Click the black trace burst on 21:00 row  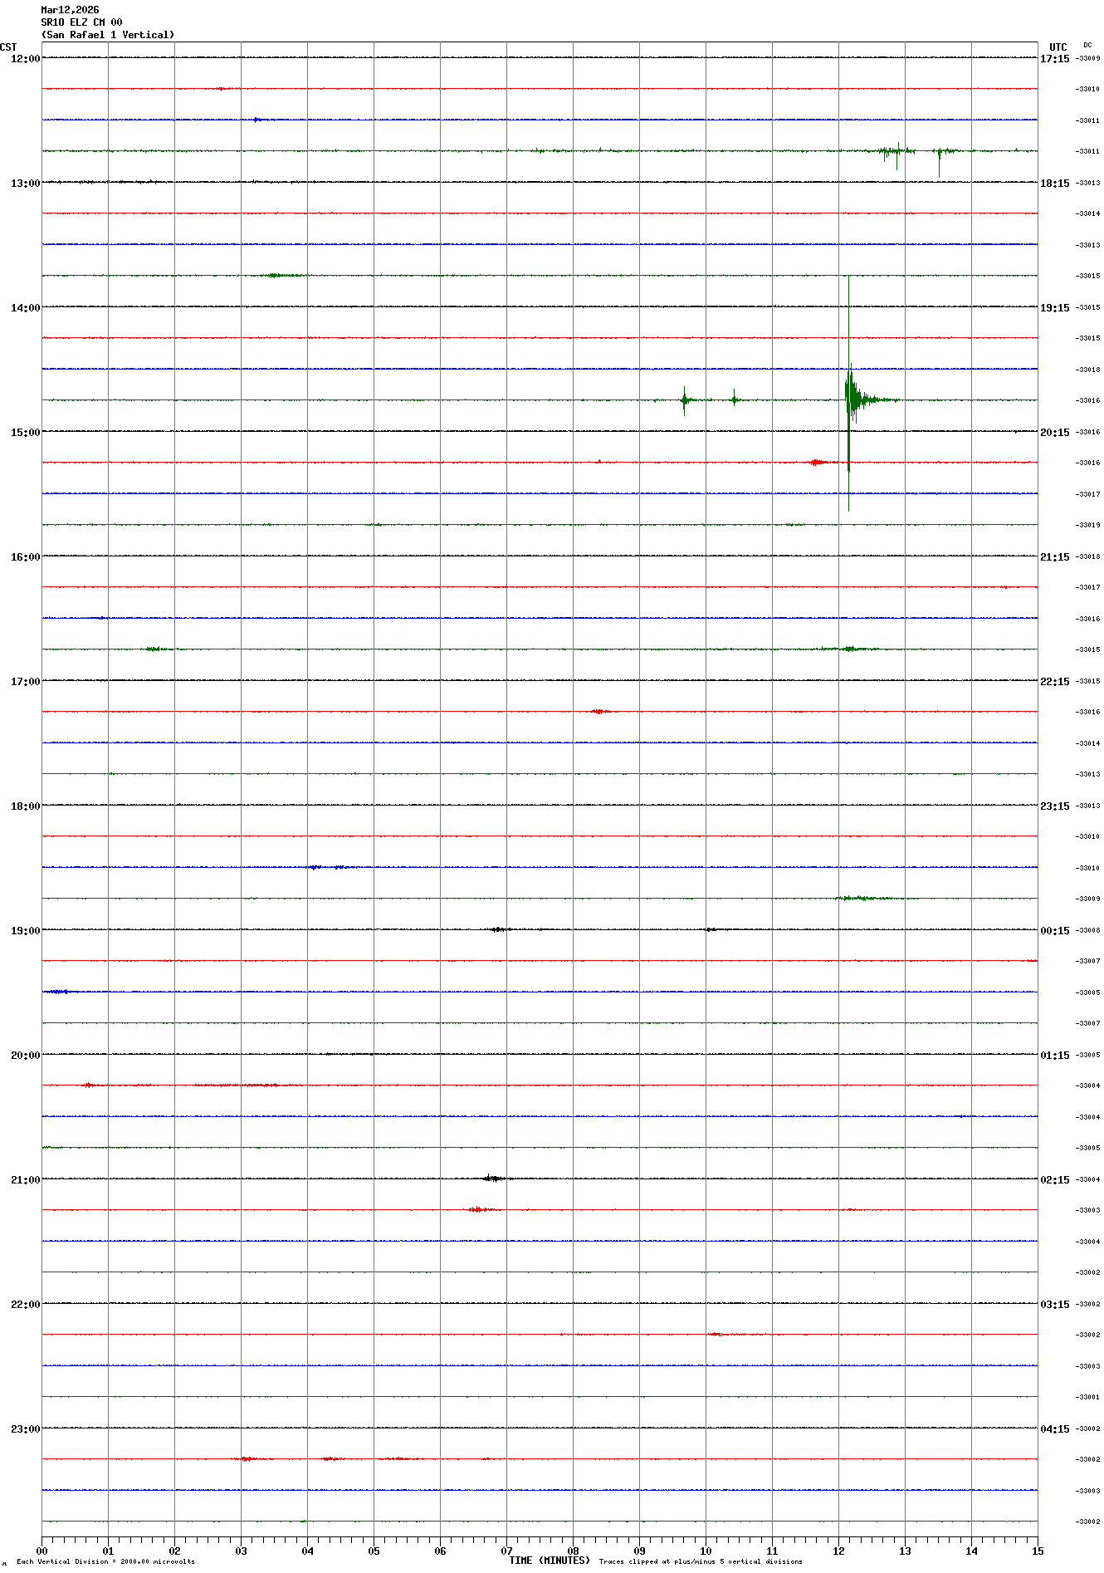(492, 1178)
